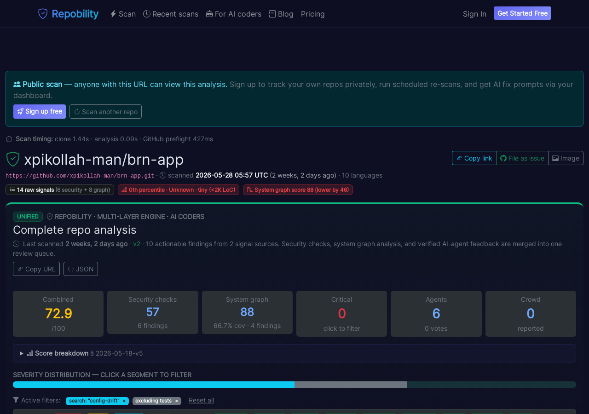
Task: Click File as issue button
Action: [522, 158]
